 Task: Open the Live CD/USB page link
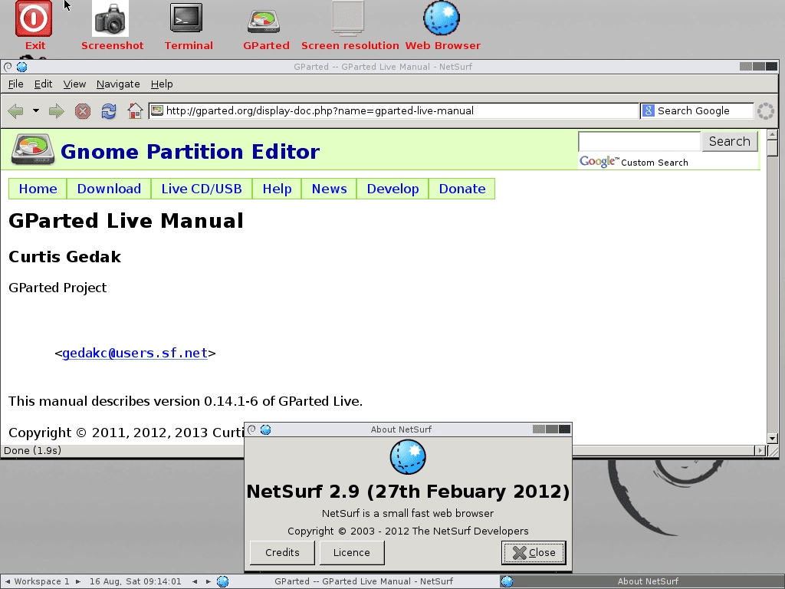click(202, 189)
